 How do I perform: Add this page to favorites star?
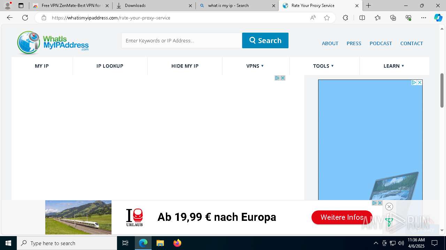point(327,18)
